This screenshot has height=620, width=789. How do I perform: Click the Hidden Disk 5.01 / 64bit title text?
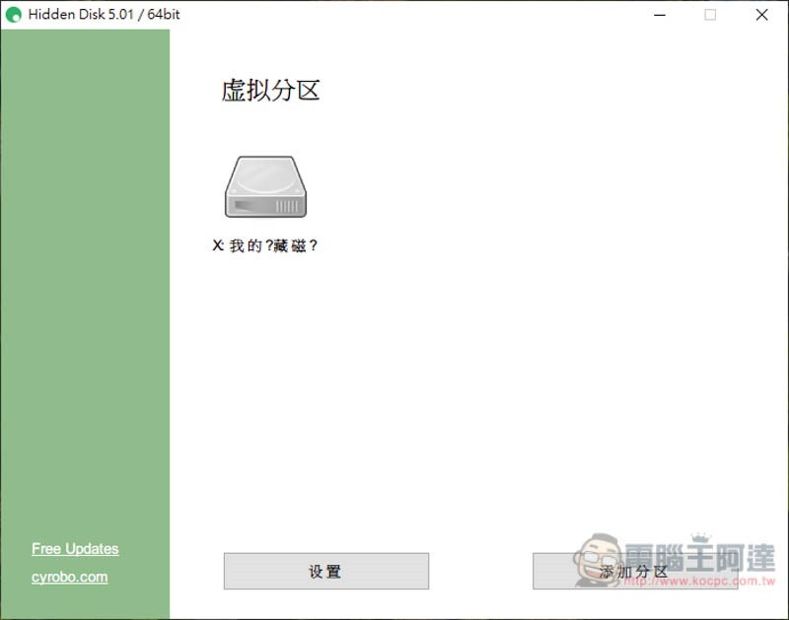pos(104,14)
